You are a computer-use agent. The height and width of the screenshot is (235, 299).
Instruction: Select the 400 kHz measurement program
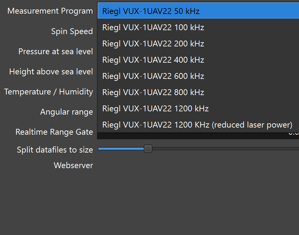point(153,60)
